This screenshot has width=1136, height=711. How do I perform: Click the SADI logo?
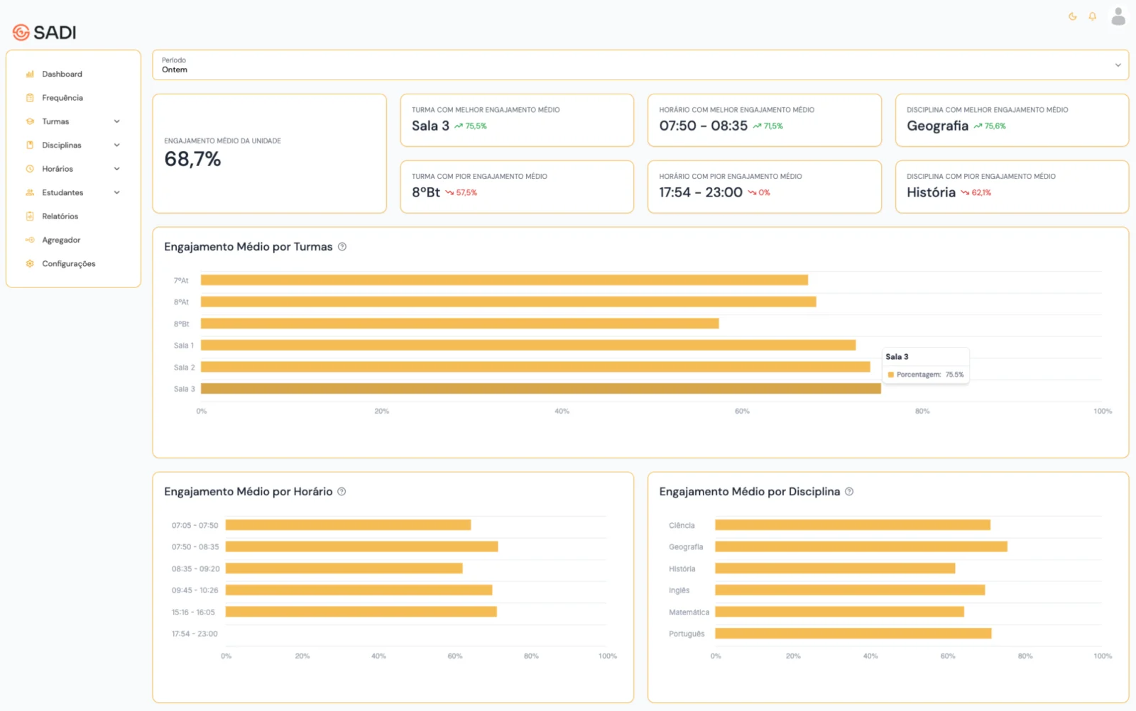point(44,32)
